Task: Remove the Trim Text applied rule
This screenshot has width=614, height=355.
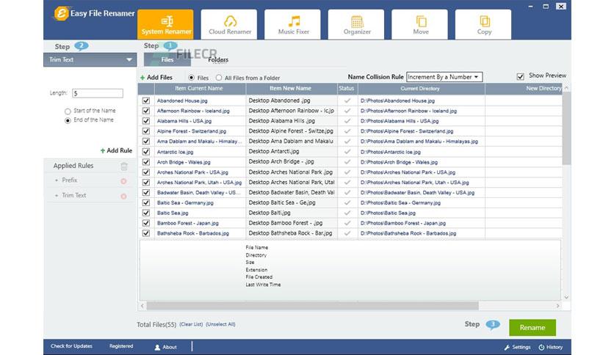Action: [x=123, y=197]
